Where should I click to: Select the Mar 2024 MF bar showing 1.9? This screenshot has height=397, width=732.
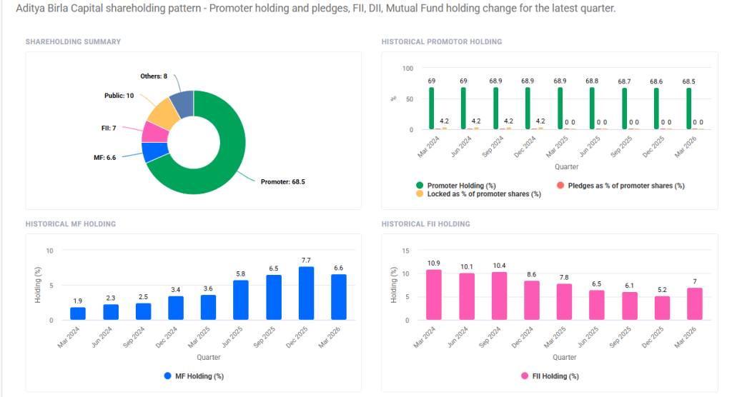click(78, 313)
